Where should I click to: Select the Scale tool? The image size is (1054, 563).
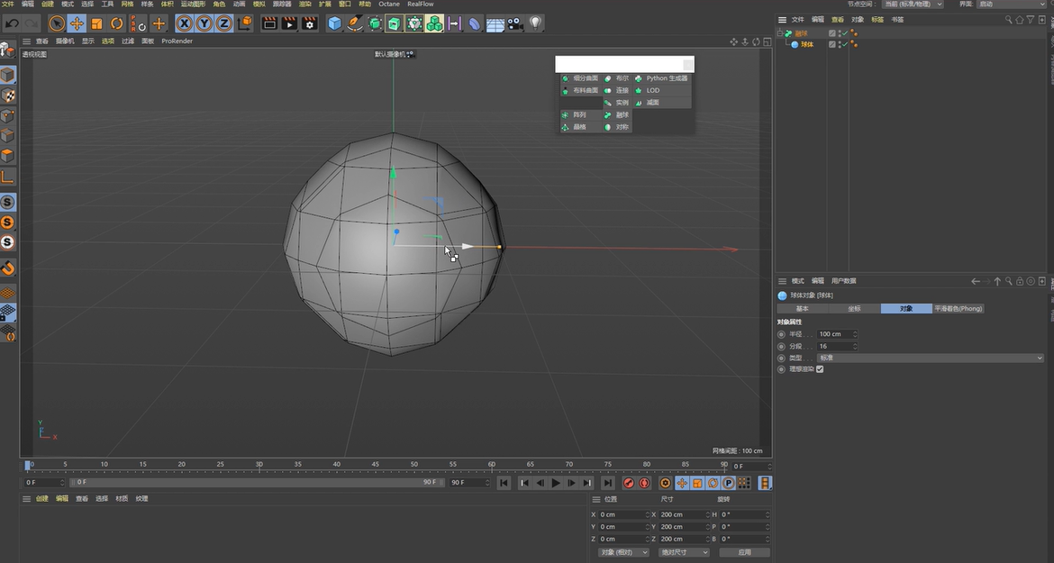point(95,23)
